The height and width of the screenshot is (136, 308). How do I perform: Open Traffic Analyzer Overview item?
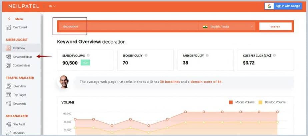click(x=20, y=86)
